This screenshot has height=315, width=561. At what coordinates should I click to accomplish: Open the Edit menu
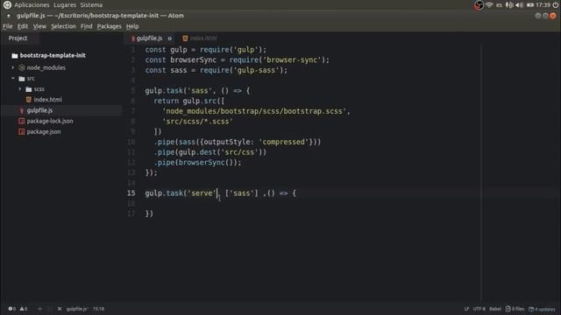pos(23,26)
